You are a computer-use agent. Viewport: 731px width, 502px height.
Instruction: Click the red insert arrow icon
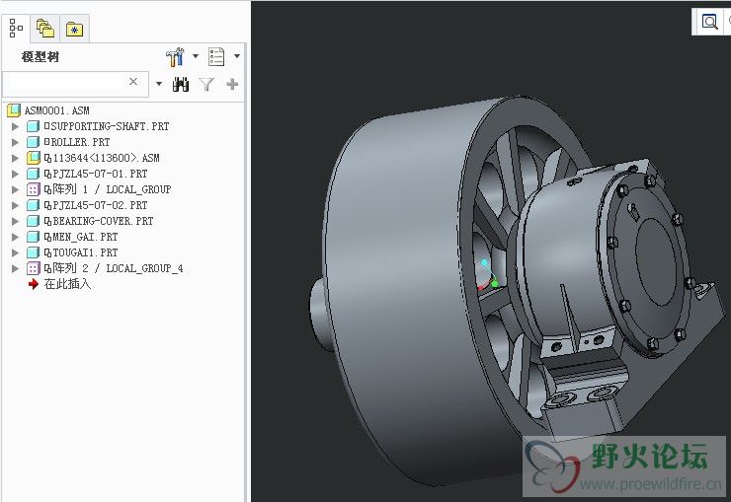[34, 284]
